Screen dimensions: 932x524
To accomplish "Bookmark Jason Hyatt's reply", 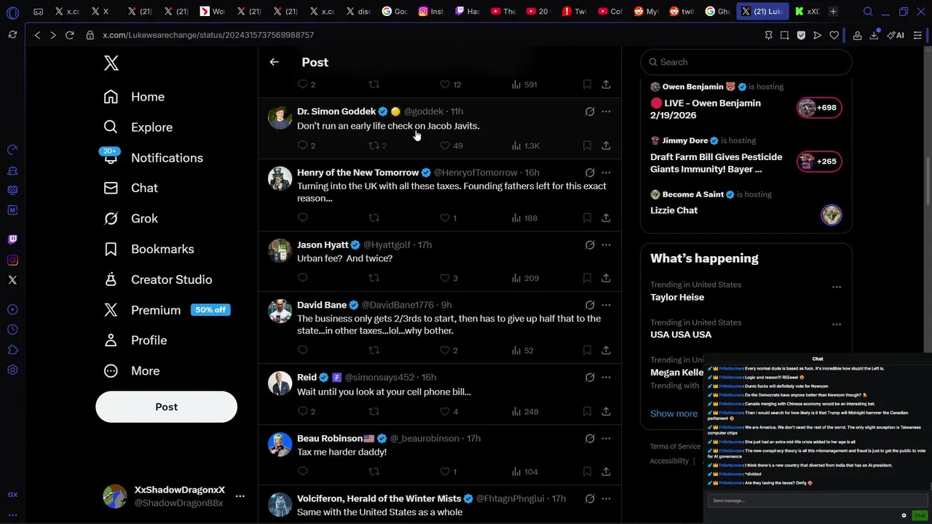I will click(x=587, y=278).
